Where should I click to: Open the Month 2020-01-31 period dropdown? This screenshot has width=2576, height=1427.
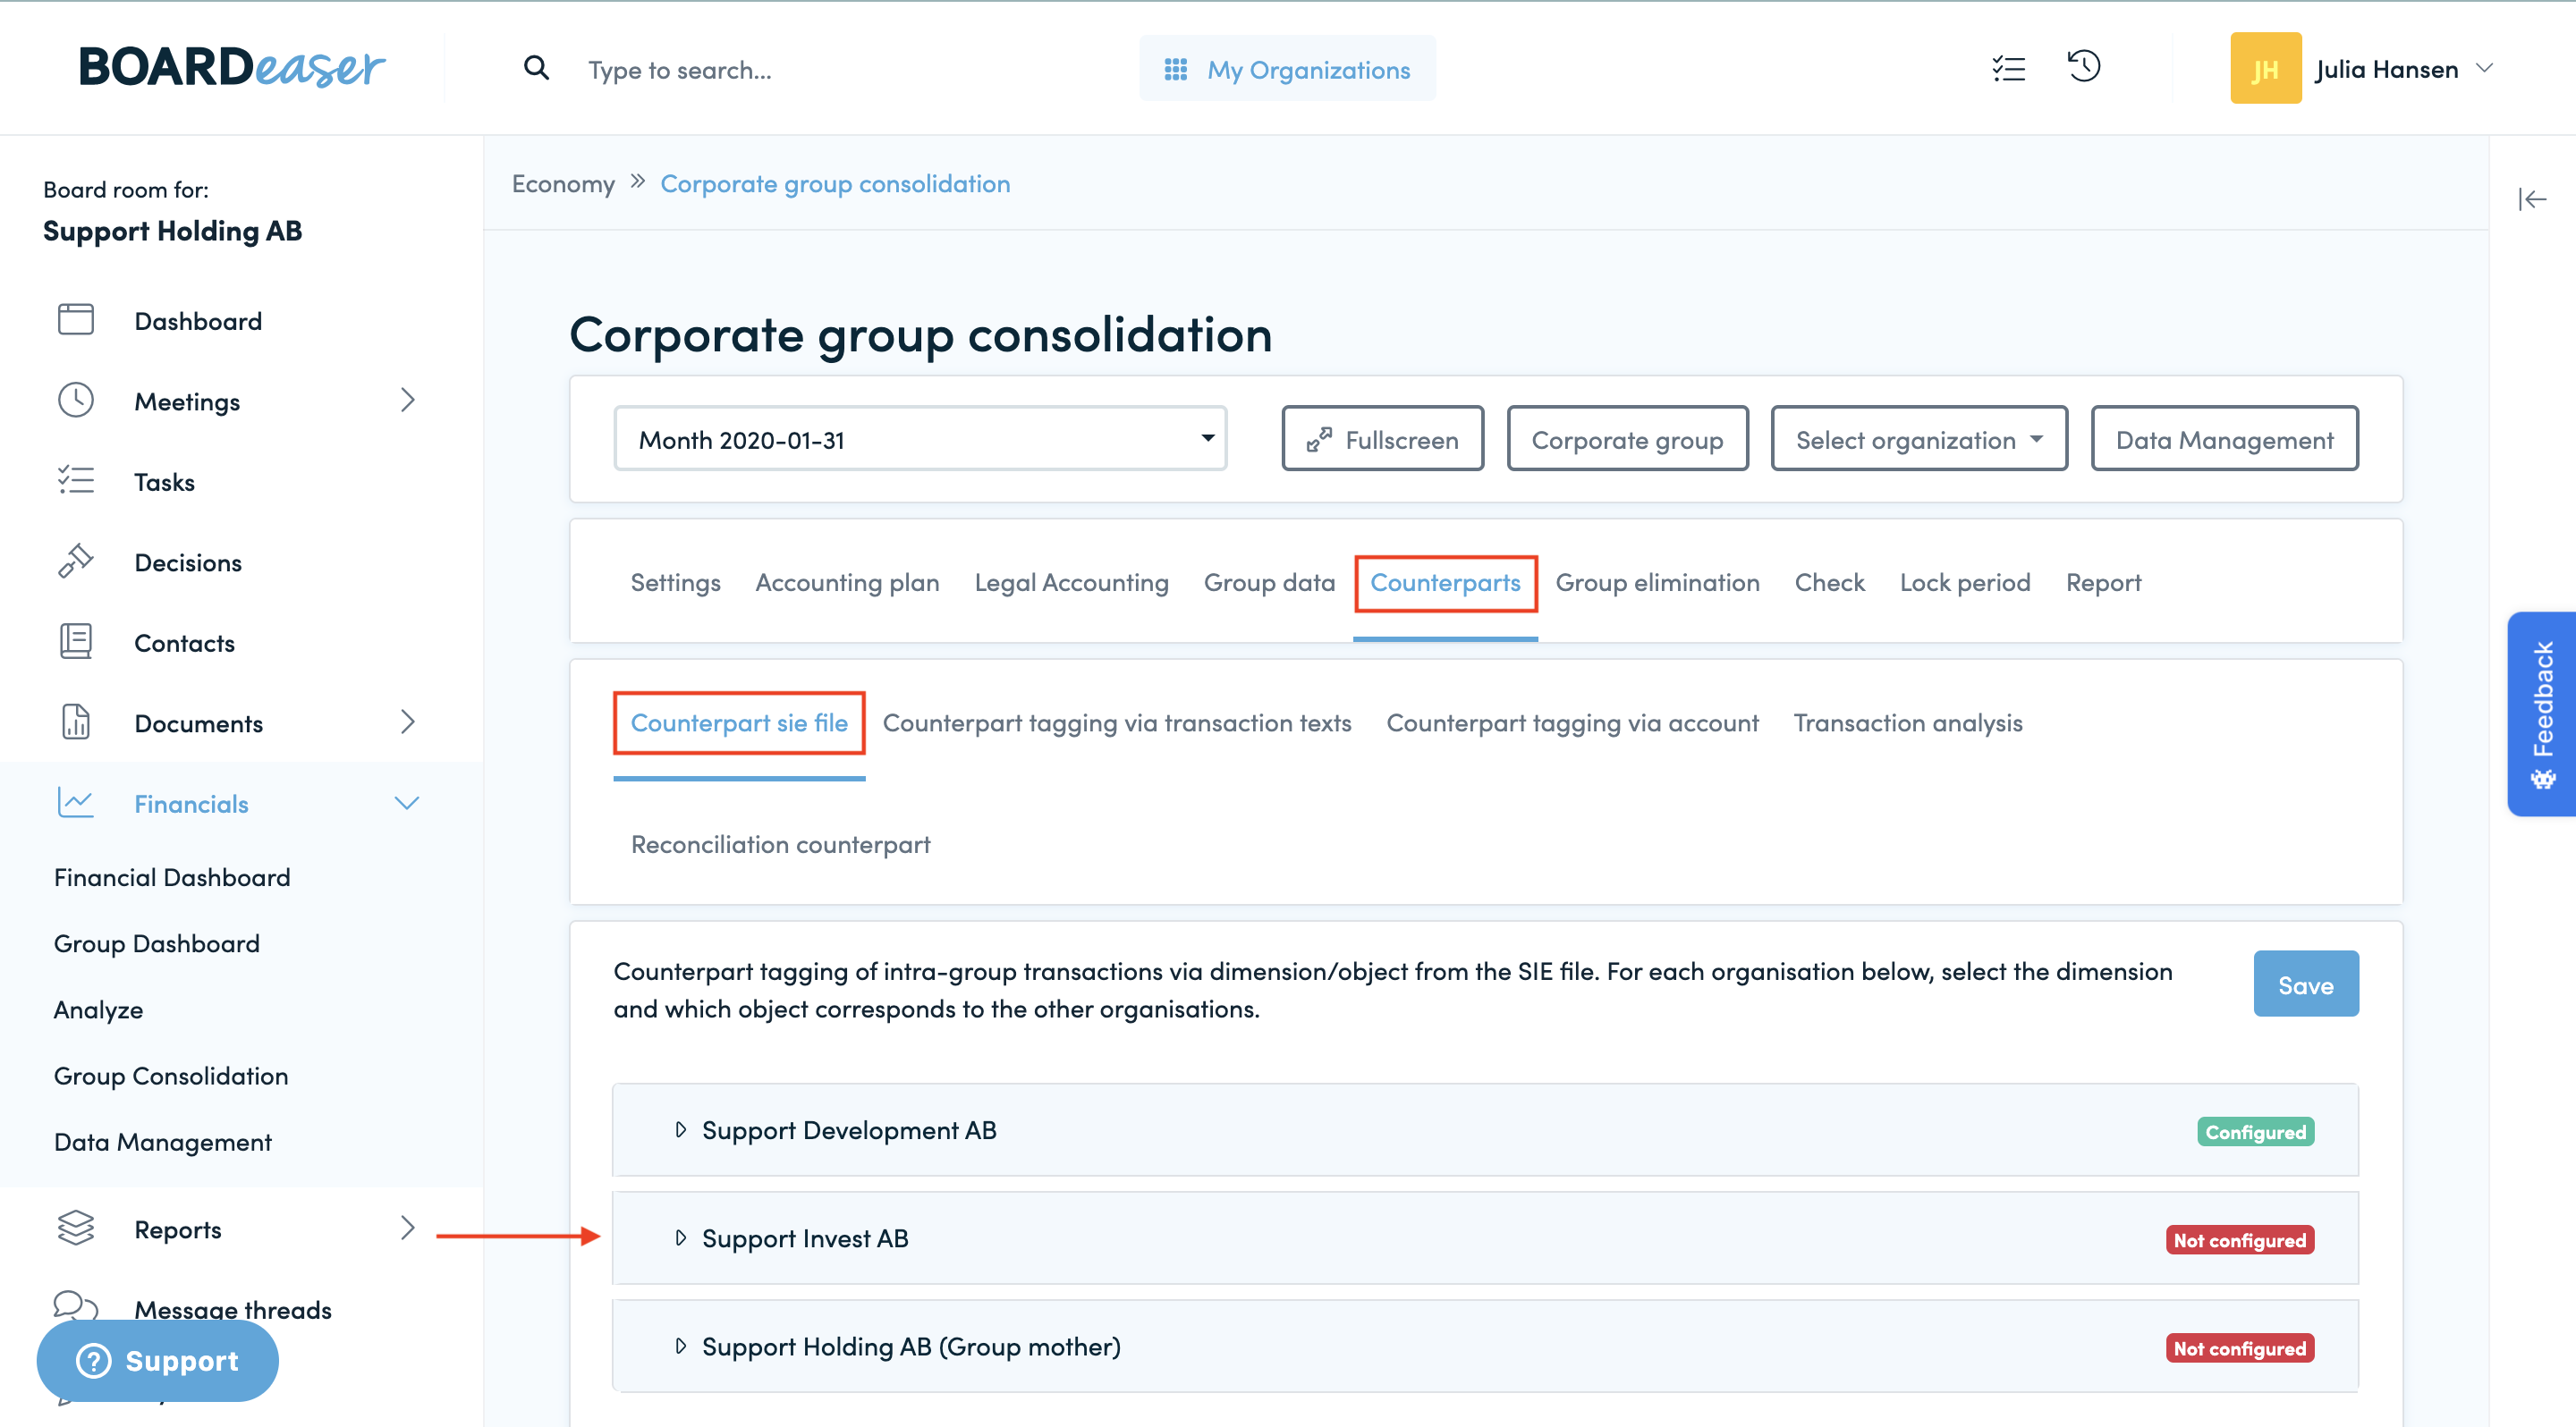click(x=920, y=439)
